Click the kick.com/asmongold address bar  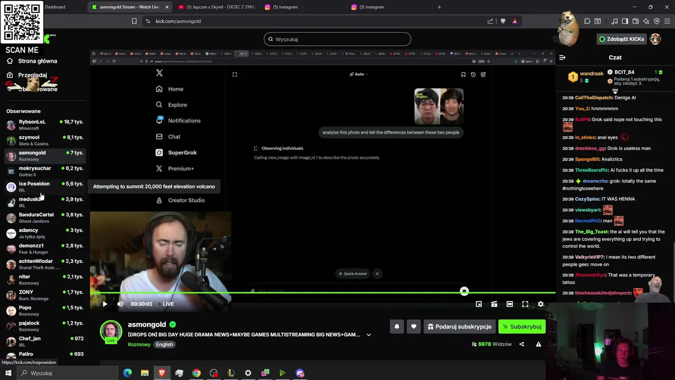316,21
